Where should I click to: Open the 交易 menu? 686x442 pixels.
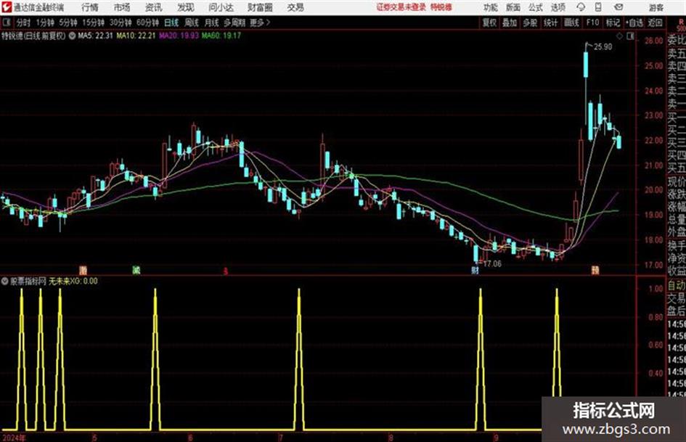[295, 7]
